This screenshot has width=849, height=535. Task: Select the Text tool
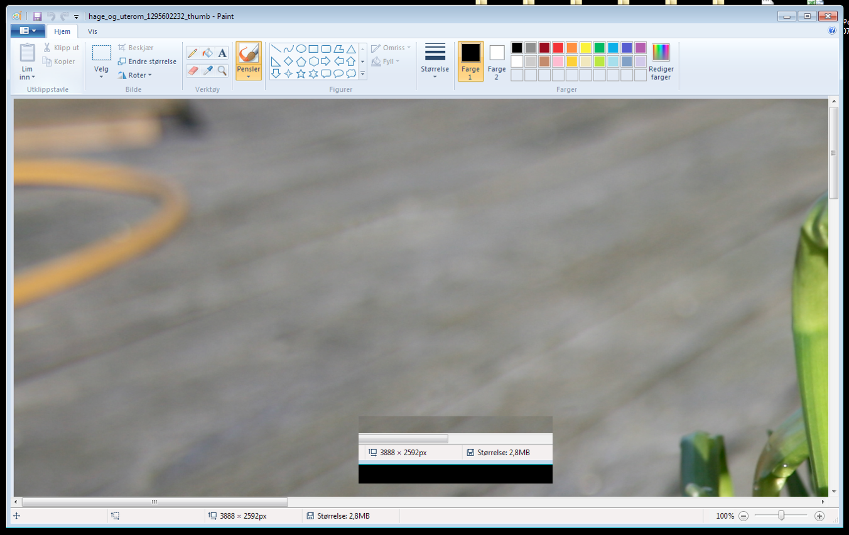[x=222, y=53]
